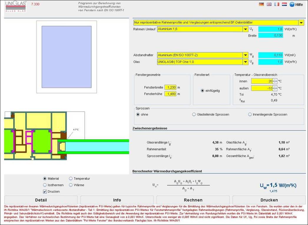Open the Abstandhalter dropdown list
The width and height of the screenshot is (308, 225).
(x=245, y=55)
